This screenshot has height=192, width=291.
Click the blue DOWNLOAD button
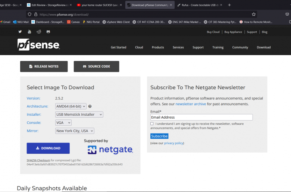[x=48, y=148]
